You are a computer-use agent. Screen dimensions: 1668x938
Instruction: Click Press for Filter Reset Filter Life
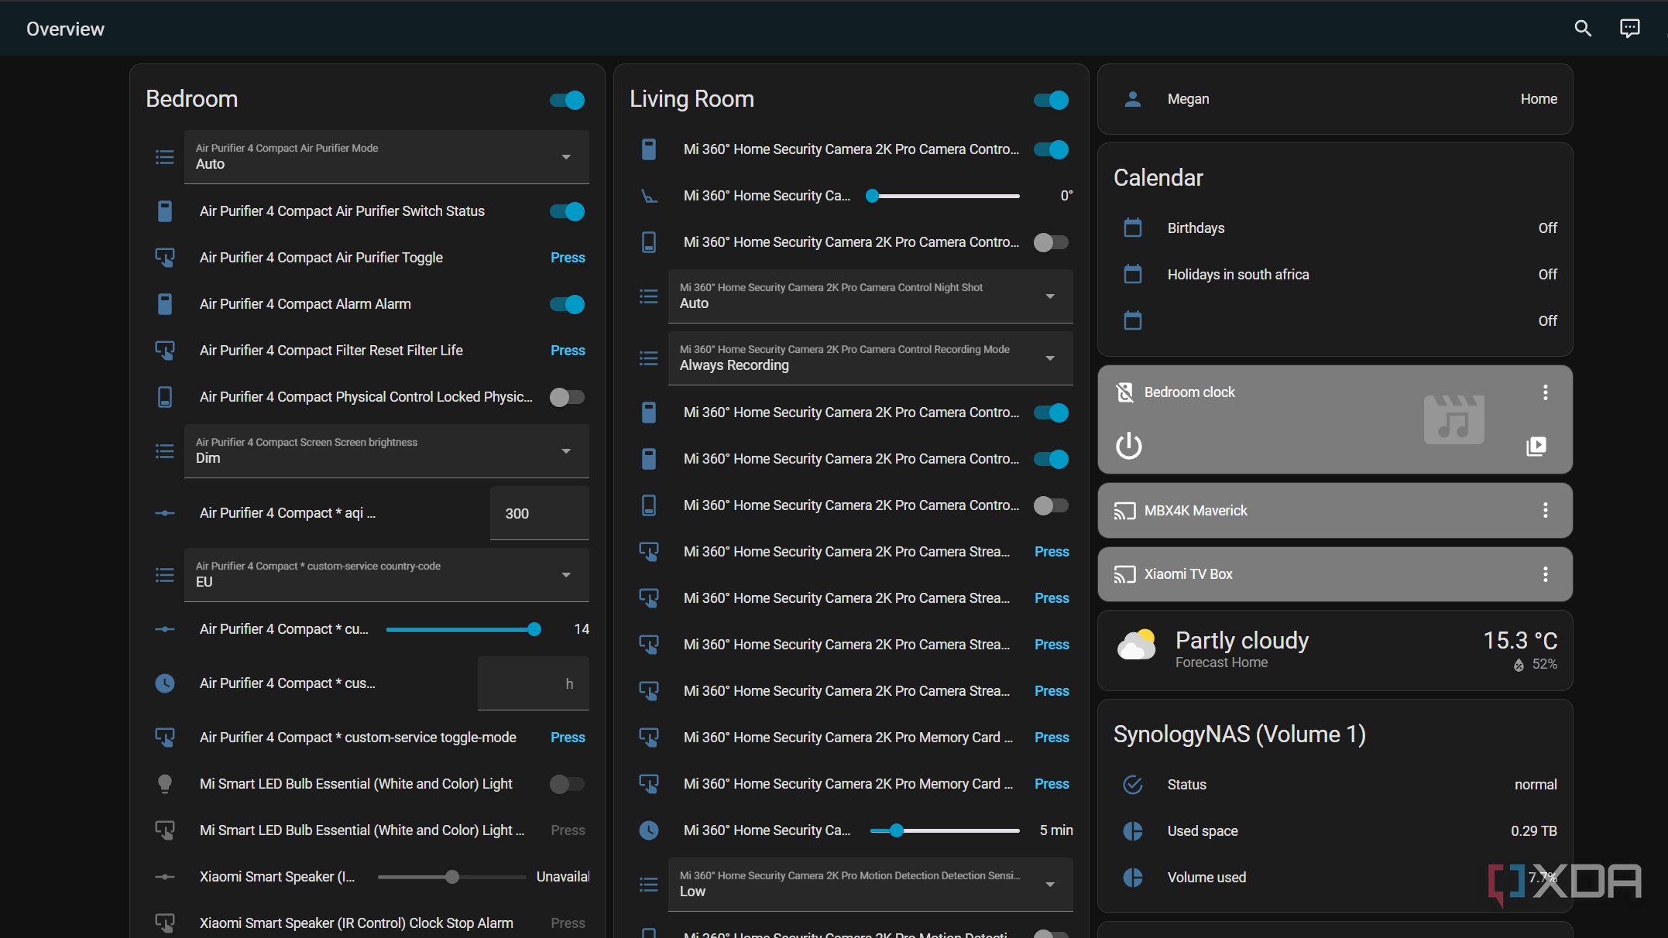tap(568, 351)
